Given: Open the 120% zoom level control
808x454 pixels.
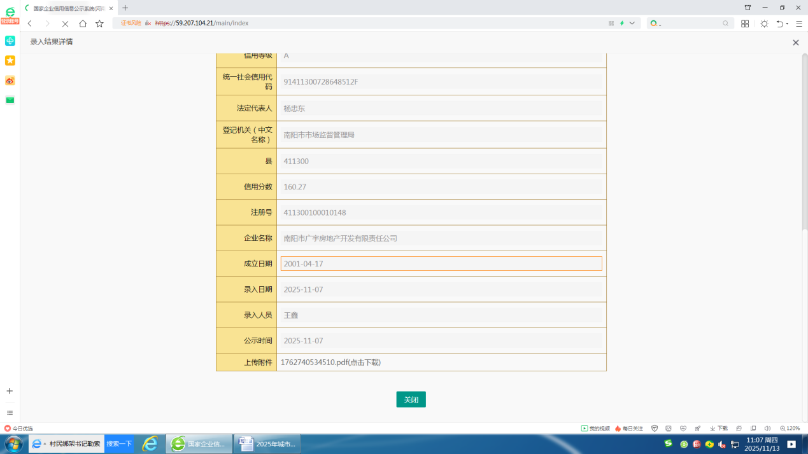Looking at the screenshot, I should tap(790, 429).
